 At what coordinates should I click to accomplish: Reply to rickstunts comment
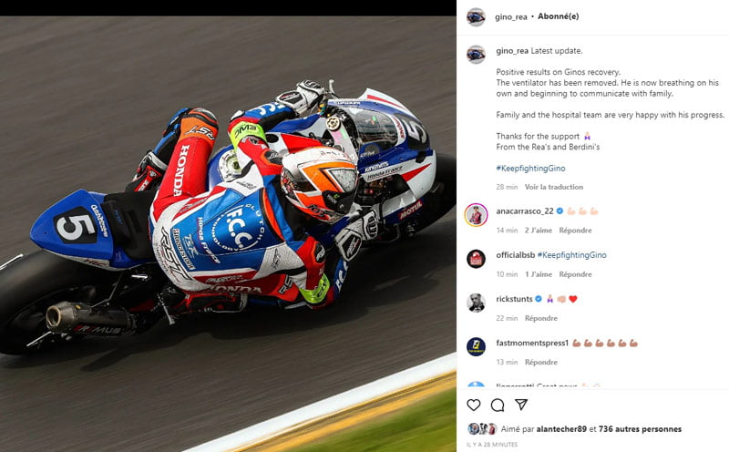click(x=540, y=318)
